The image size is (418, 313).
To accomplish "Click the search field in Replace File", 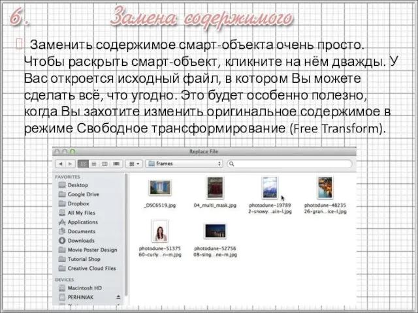I will [x=289, y=164].
